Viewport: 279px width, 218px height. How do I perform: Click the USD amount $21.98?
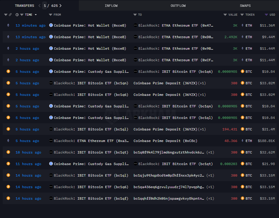[x=269, y=164]
